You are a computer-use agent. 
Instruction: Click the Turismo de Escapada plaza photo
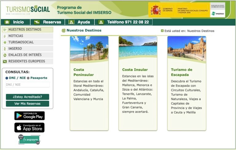pos(187,48)
